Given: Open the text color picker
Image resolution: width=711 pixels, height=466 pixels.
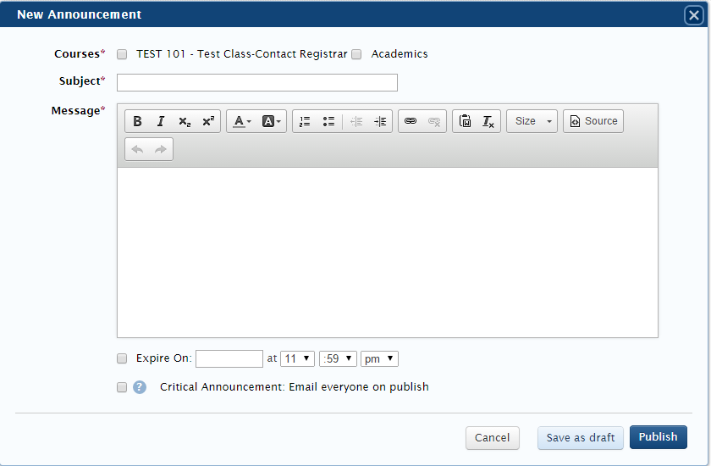Looking at the screenshot, I should coord(242,121).
